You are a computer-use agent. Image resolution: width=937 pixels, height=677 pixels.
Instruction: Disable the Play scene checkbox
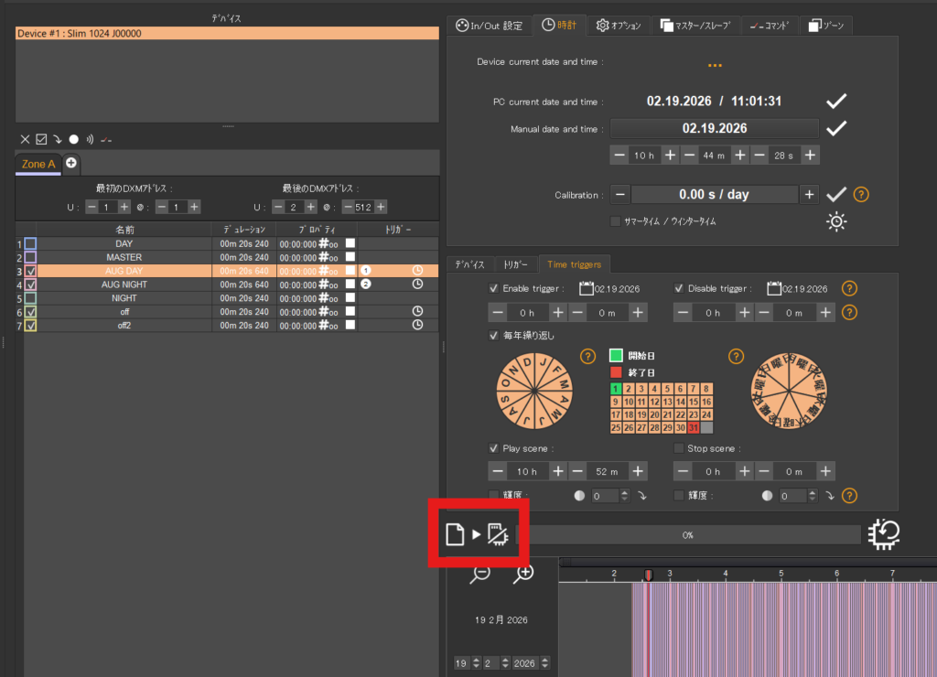pos(495,448)
